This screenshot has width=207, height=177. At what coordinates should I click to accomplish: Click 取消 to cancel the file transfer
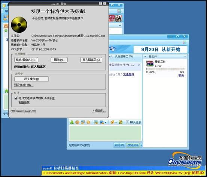[181, 75]
